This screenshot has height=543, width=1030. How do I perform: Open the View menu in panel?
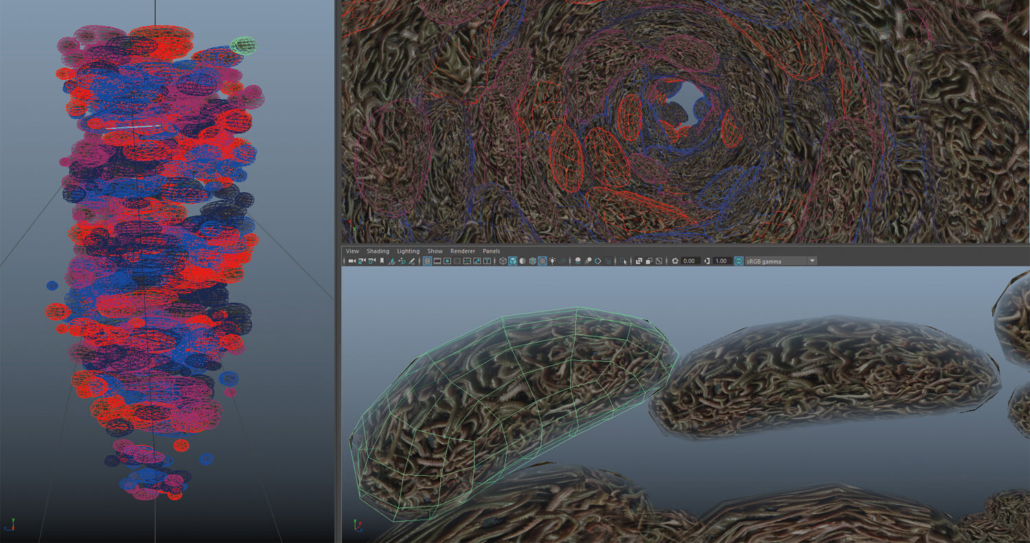352,251
